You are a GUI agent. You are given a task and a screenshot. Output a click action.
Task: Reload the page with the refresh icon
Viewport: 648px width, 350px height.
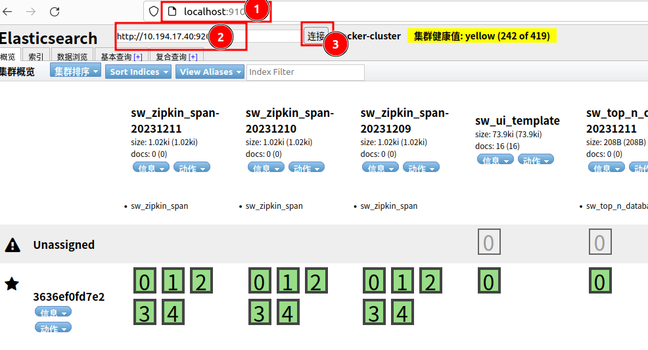(x=55, y=11)
